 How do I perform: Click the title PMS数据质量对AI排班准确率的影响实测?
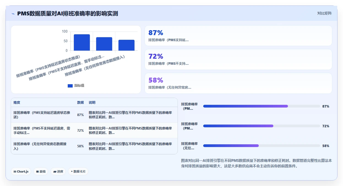(x=67, y=13)
